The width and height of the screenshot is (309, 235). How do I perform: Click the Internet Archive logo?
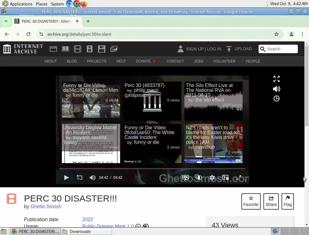[x=23, y=49]
